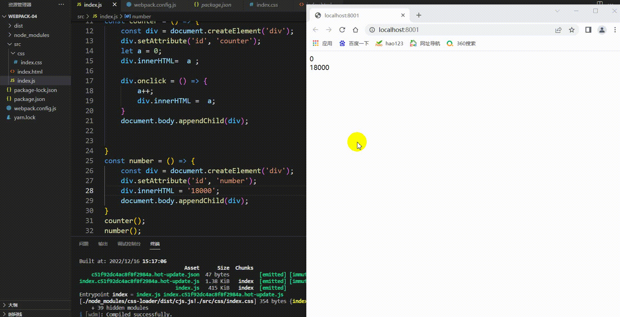Click line number 28 in the editor gutter
Screen dimensions: 620x317
click(89, 191)
